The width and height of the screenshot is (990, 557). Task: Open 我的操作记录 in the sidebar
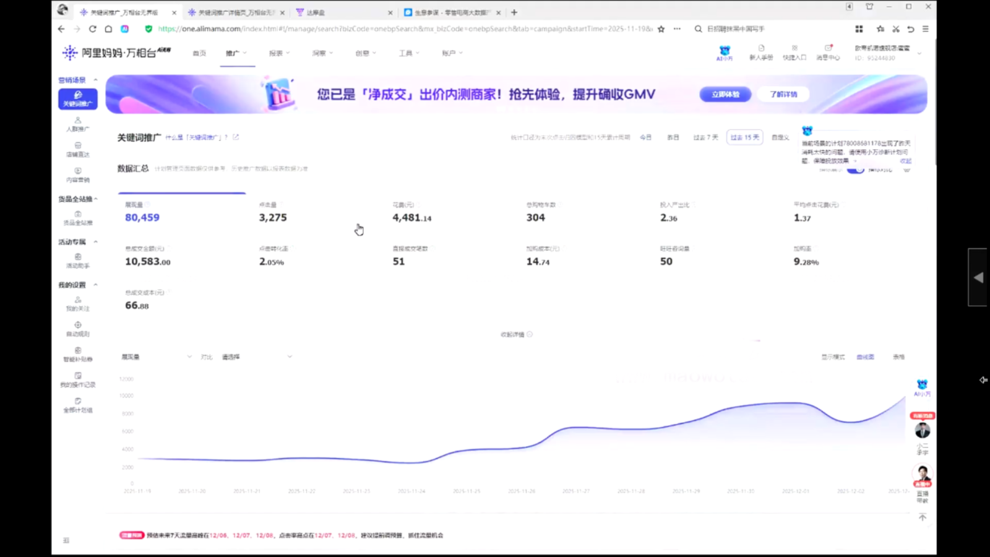(x=77, y=379)
